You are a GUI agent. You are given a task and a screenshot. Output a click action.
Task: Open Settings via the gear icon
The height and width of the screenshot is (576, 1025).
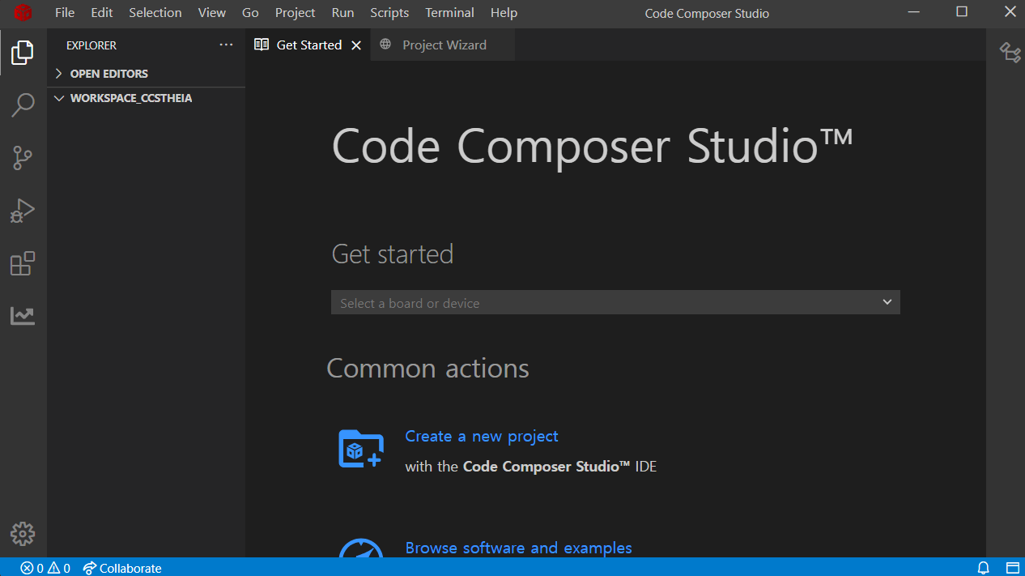click(22, 534)
